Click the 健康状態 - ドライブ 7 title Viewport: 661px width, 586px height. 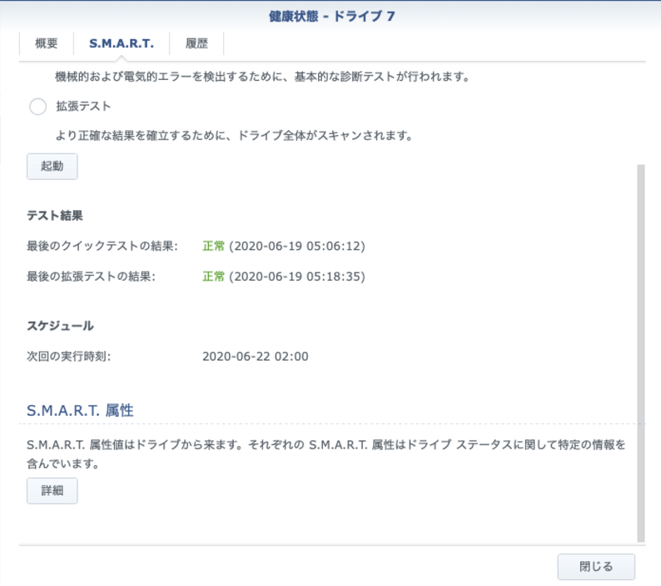click(x=331, y=16)
